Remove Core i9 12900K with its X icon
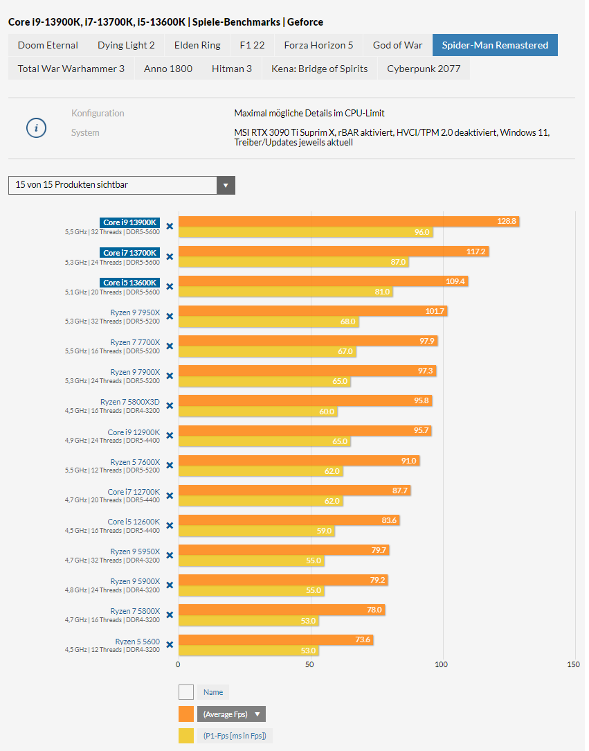 pos(170,435)
